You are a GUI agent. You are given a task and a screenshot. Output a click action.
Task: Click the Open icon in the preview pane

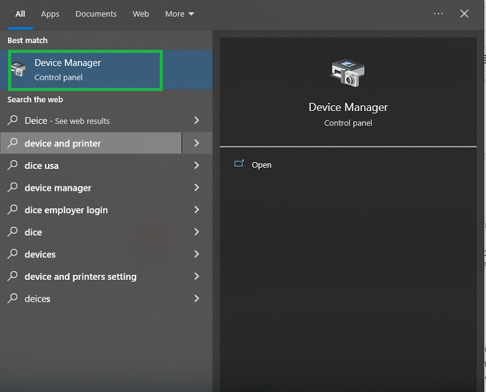(239, 163)
